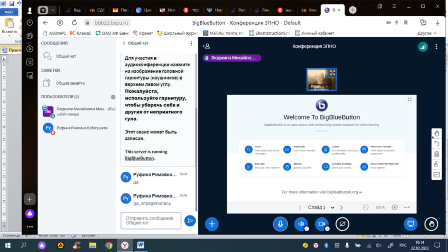Image resolution: width=448 pixels, height=252 pixels.
Task: Mute the microphone button
Action: [280, 224]
